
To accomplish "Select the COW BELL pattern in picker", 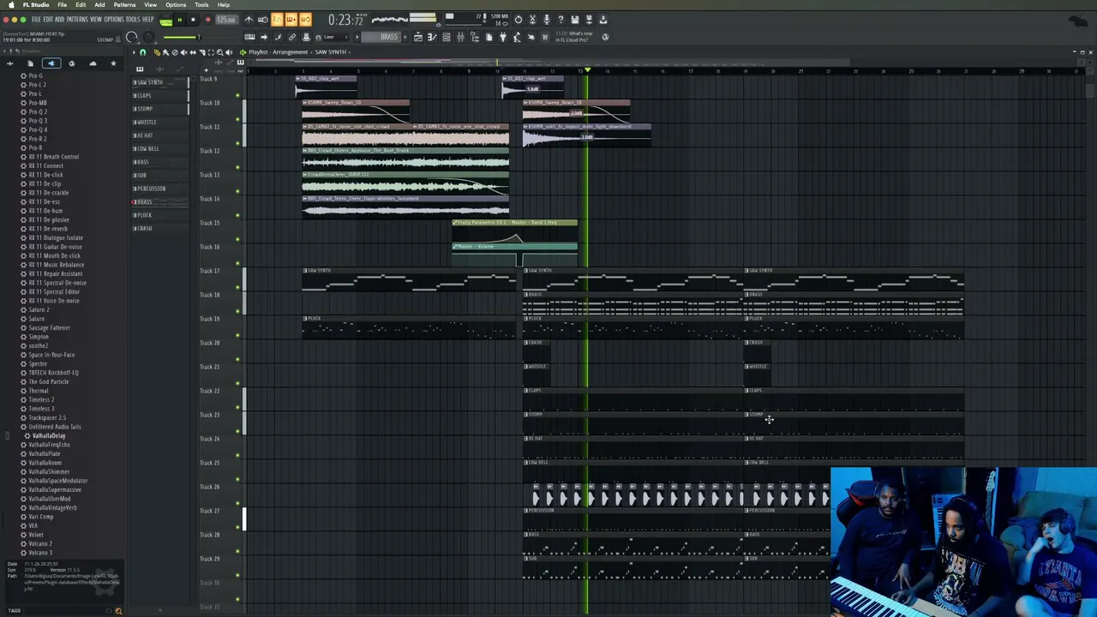I will 160,148.
